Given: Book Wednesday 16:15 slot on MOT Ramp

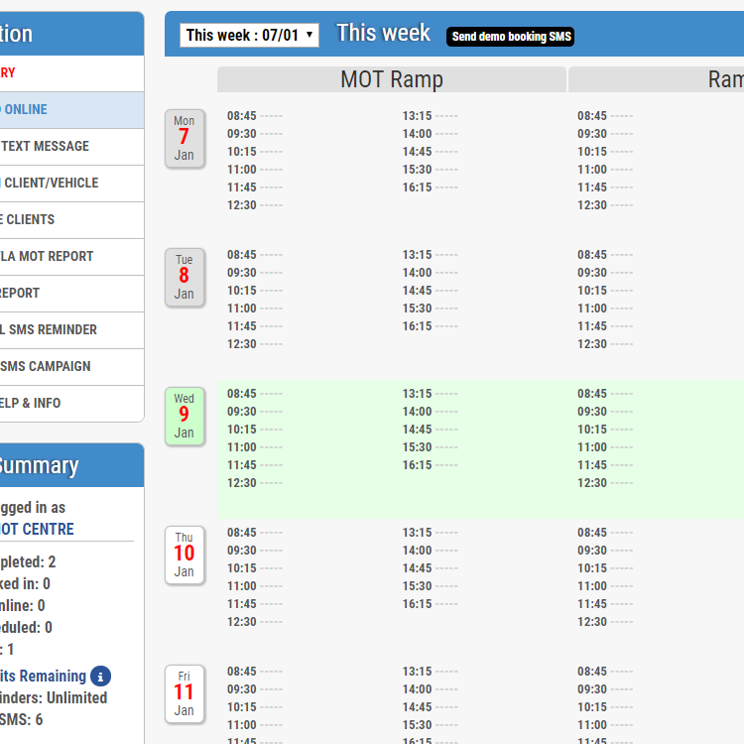Looking at the screenshot, I should point(431,465).
